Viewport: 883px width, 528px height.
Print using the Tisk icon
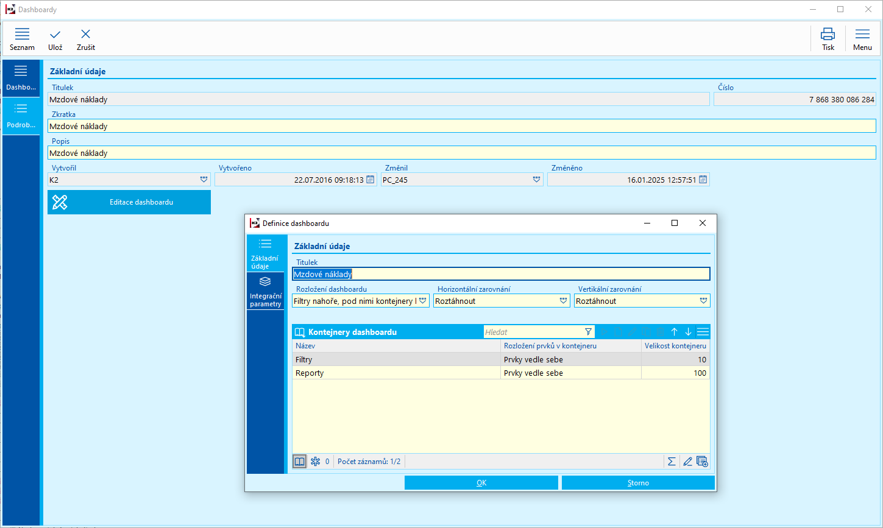[828, 39]
